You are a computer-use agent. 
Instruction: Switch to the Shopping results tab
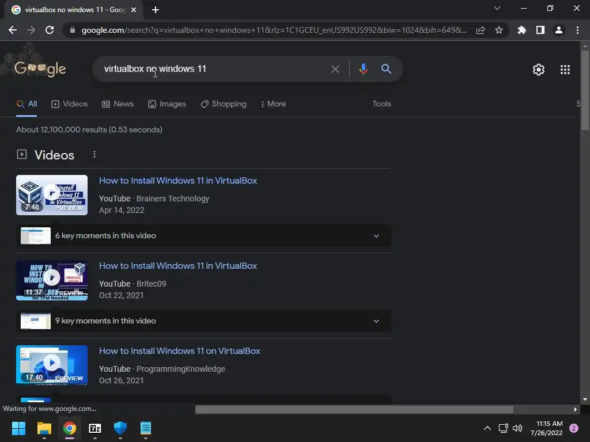[224, 104]
